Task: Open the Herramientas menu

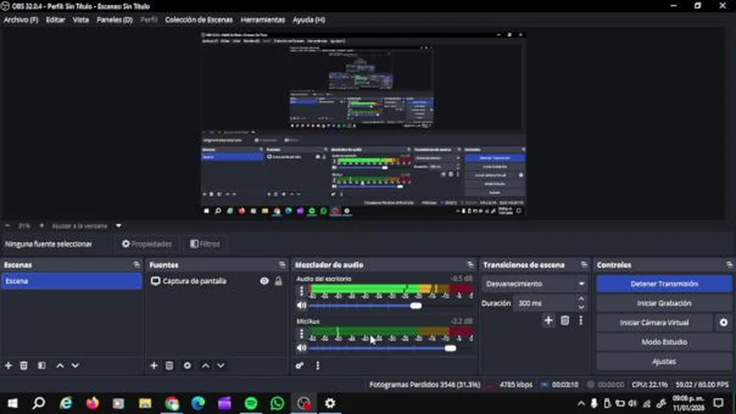Action: [262, 20]
